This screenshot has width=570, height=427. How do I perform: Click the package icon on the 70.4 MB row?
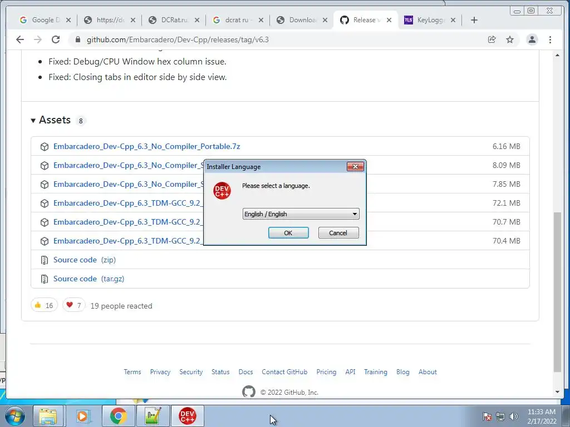(x=45, y=241)
